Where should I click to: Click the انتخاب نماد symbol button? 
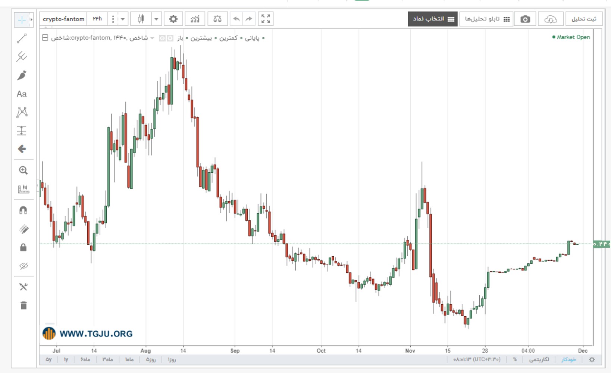[433, 19]
